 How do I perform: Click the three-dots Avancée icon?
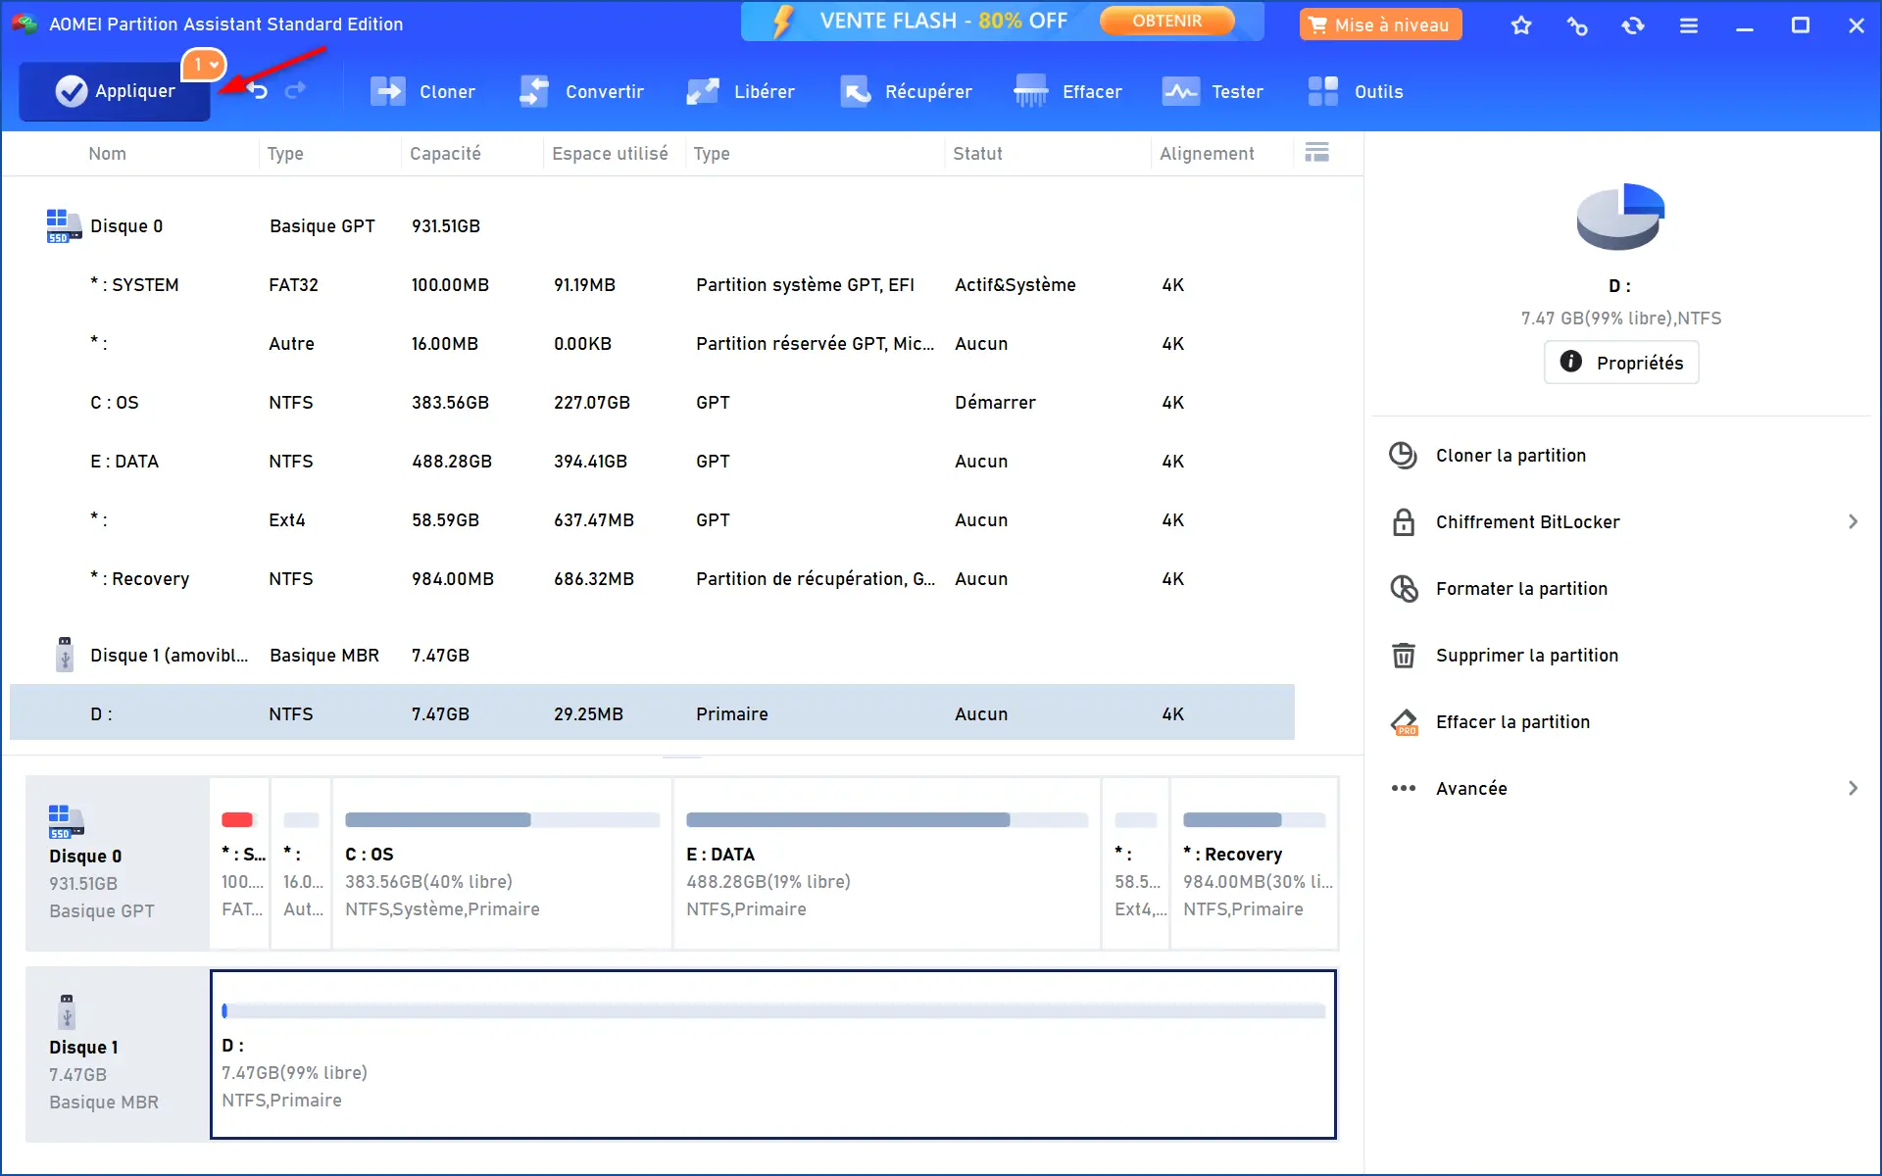pyautogui.click(x=1404, y=788)
